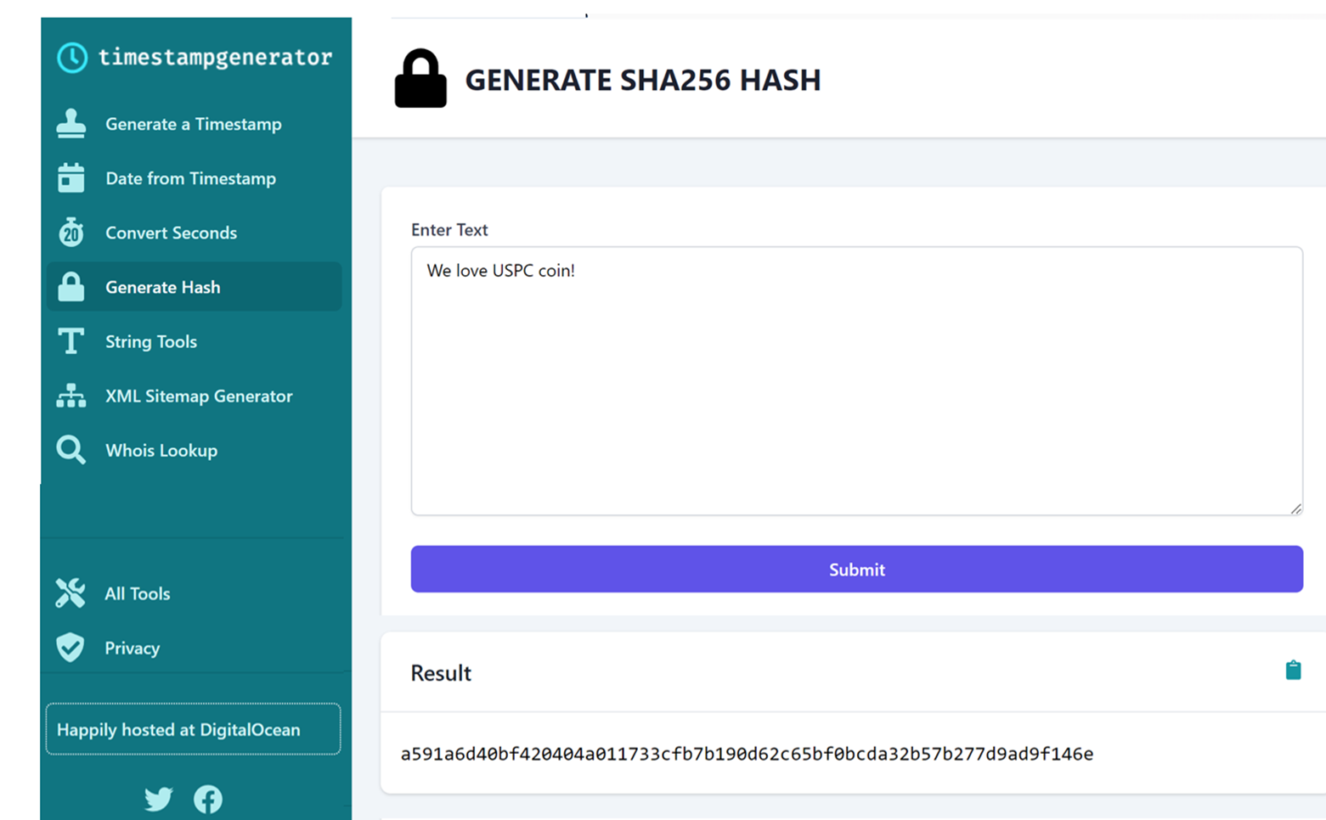Image resolution: width=1326 pixels, height=820 pixels.
Task: Click the textarea resize handle corner
Action: pyautogui.click(x=1295, y=508)
